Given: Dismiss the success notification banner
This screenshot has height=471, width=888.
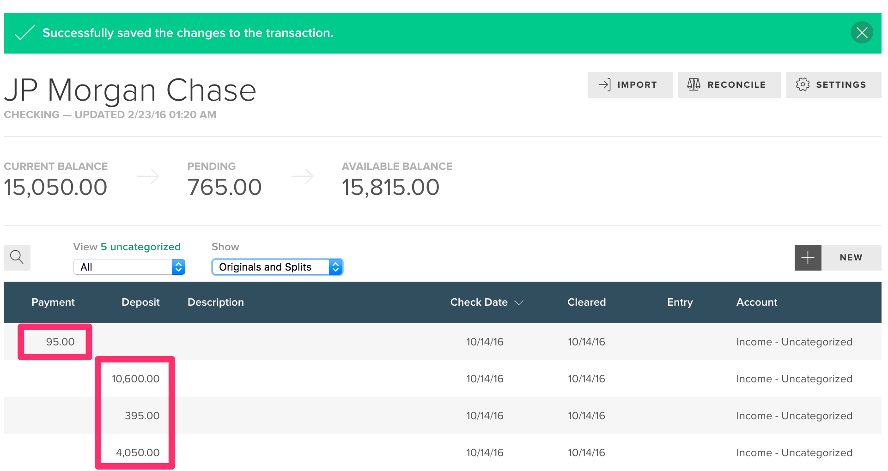Looking at the screenshot, I should (862, 33).
